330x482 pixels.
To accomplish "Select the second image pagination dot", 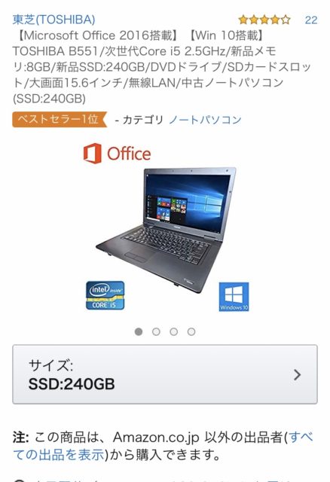I will point(156,331).
